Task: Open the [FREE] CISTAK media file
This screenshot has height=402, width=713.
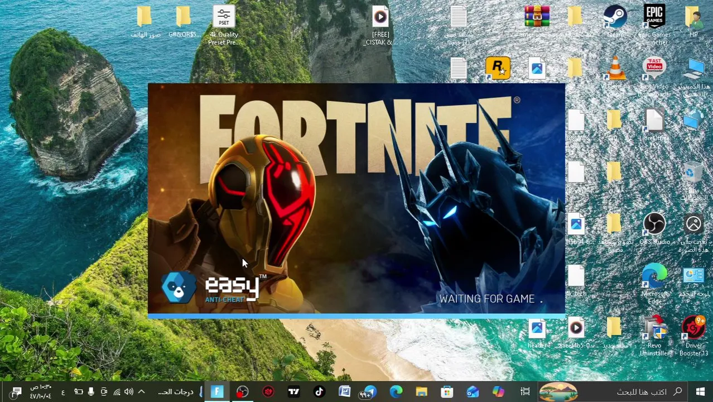Action: coord(380,25)
